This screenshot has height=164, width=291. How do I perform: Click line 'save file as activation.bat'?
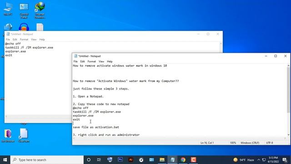[x=96, y=127]
